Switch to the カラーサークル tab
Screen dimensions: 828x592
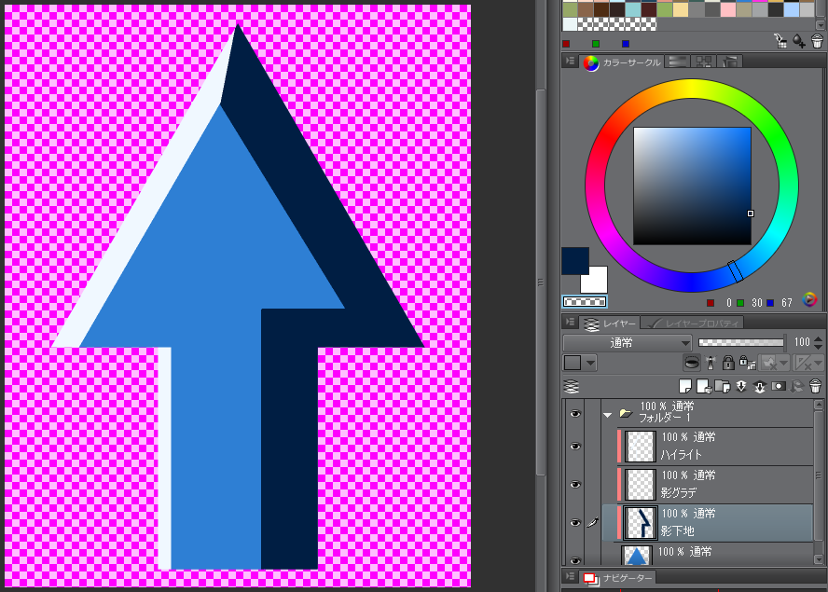(623, 62)
